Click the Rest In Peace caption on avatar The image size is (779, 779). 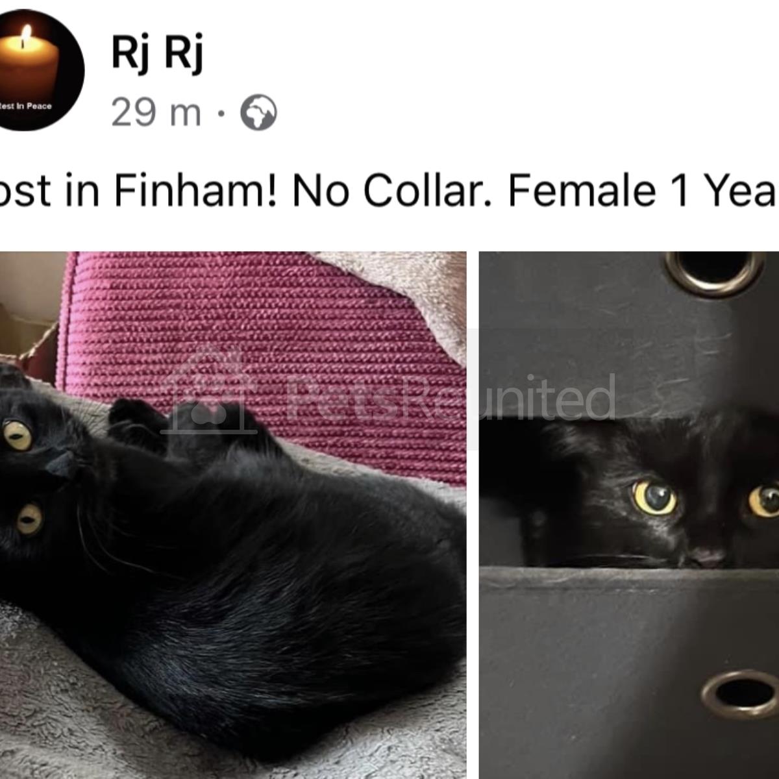click(x=26, y=106)
